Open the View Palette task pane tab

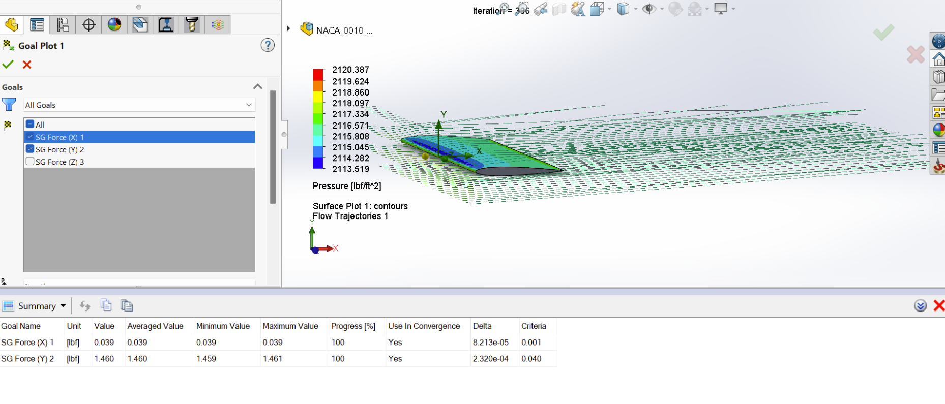coord(938,112)
